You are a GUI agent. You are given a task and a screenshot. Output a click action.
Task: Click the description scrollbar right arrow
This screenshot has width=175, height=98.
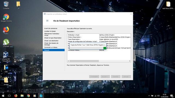[x=130, y=61]
